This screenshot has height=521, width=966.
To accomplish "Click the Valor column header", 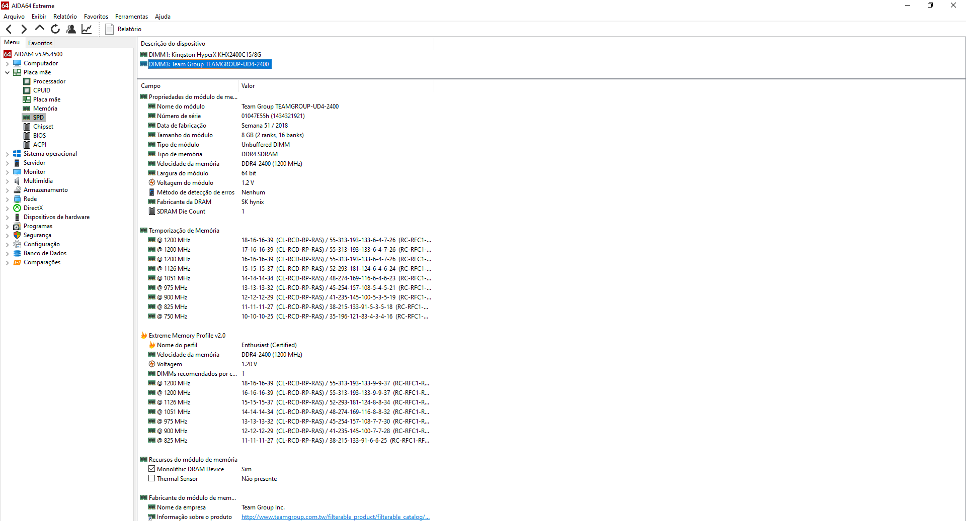I will coord(336,86).
